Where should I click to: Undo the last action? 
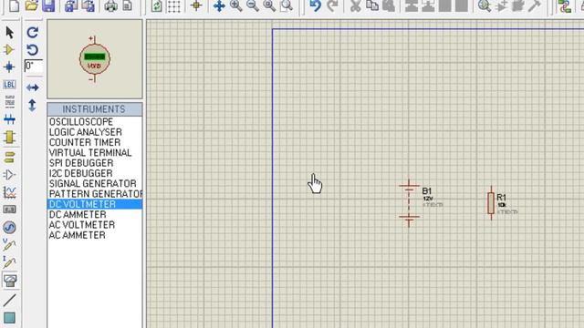pyautogui.click(x=315, y=5)
